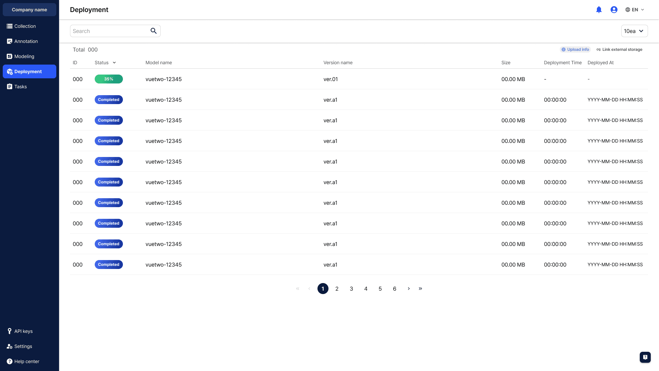The width and height of the screenshot is (659, 371).
Task: Go to Annotation in sidebar
Action: pos(26,41)
